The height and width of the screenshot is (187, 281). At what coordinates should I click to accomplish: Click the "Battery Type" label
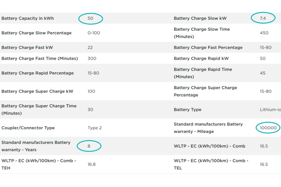click(187, 109)
